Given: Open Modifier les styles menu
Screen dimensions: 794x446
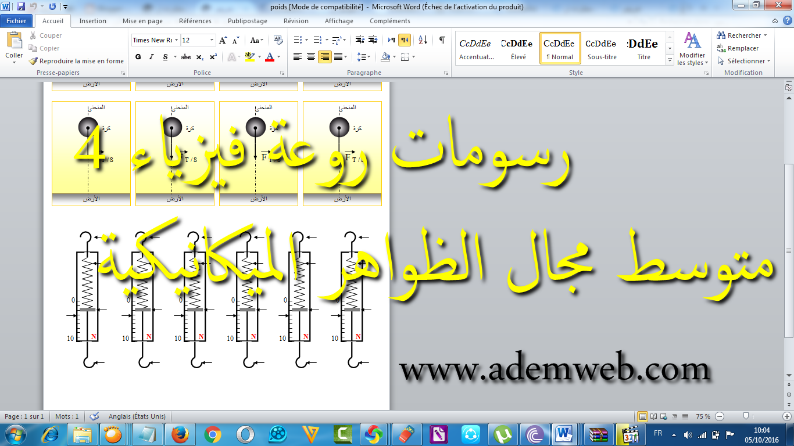Looking at the screenshot, I should [x=692, y=49].
